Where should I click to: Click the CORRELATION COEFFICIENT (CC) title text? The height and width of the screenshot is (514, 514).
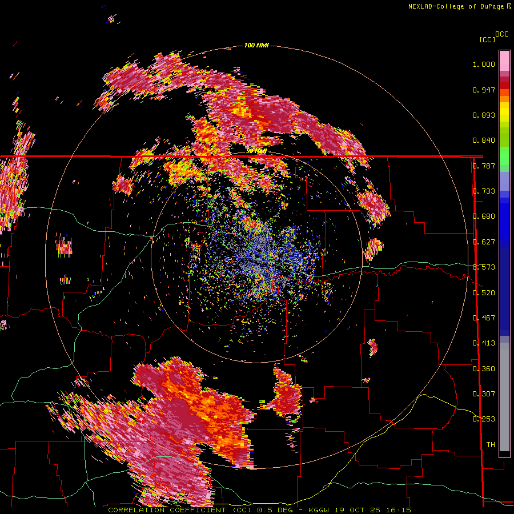180,510
